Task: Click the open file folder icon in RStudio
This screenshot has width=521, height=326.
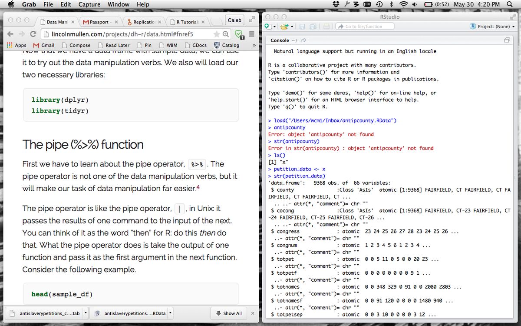Action: point(284,27)
